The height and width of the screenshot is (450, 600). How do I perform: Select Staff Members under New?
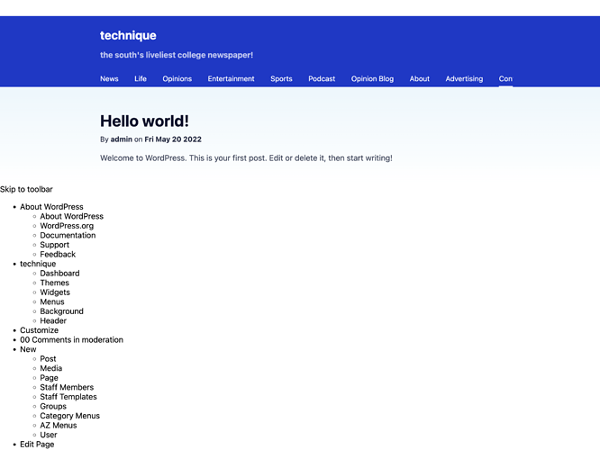pyautogui.click(x=67, y=388)
